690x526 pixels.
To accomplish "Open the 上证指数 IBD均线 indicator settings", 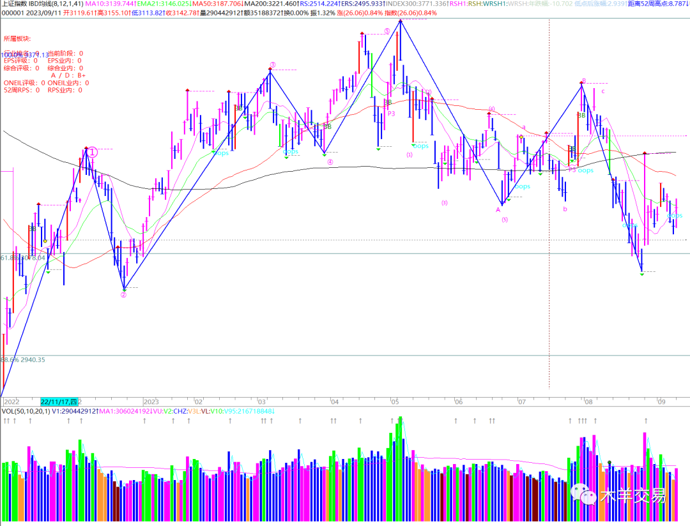I will point(41,4).
